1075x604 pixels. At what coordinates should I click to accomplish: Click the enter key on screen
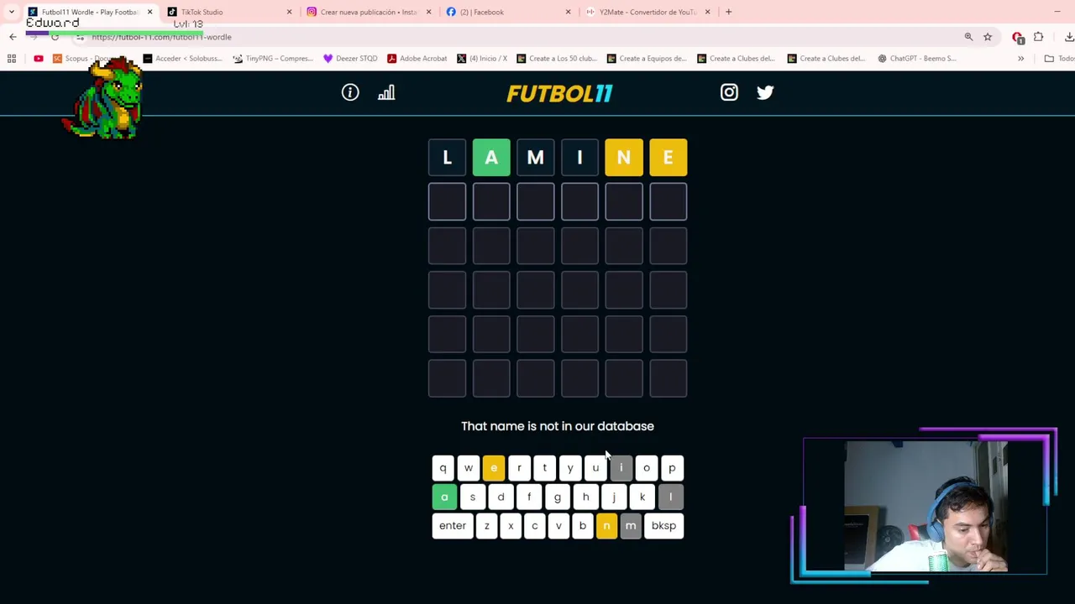point(453,525)
